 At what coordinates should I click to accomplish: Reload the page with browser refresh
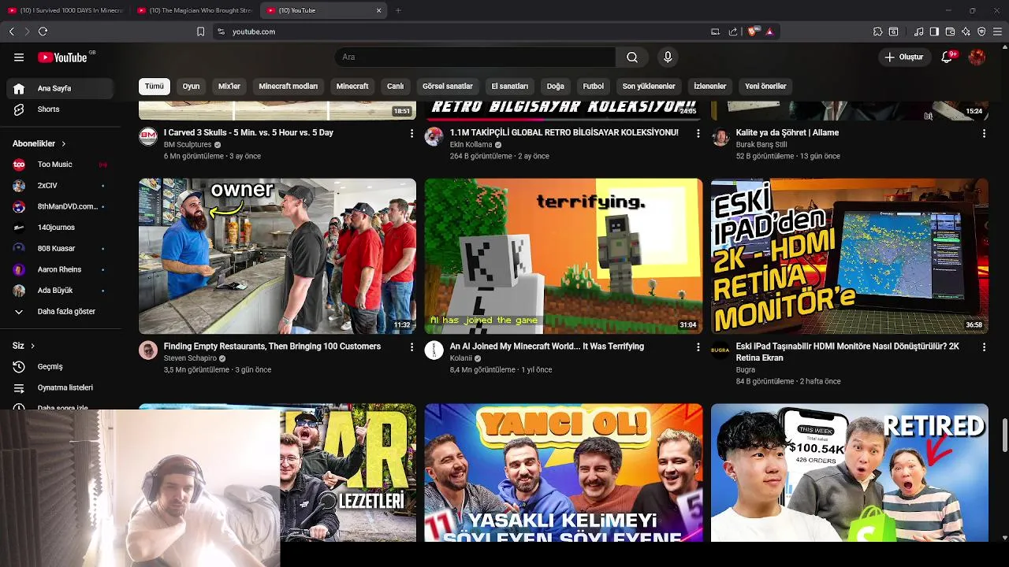tap(43, 31)
